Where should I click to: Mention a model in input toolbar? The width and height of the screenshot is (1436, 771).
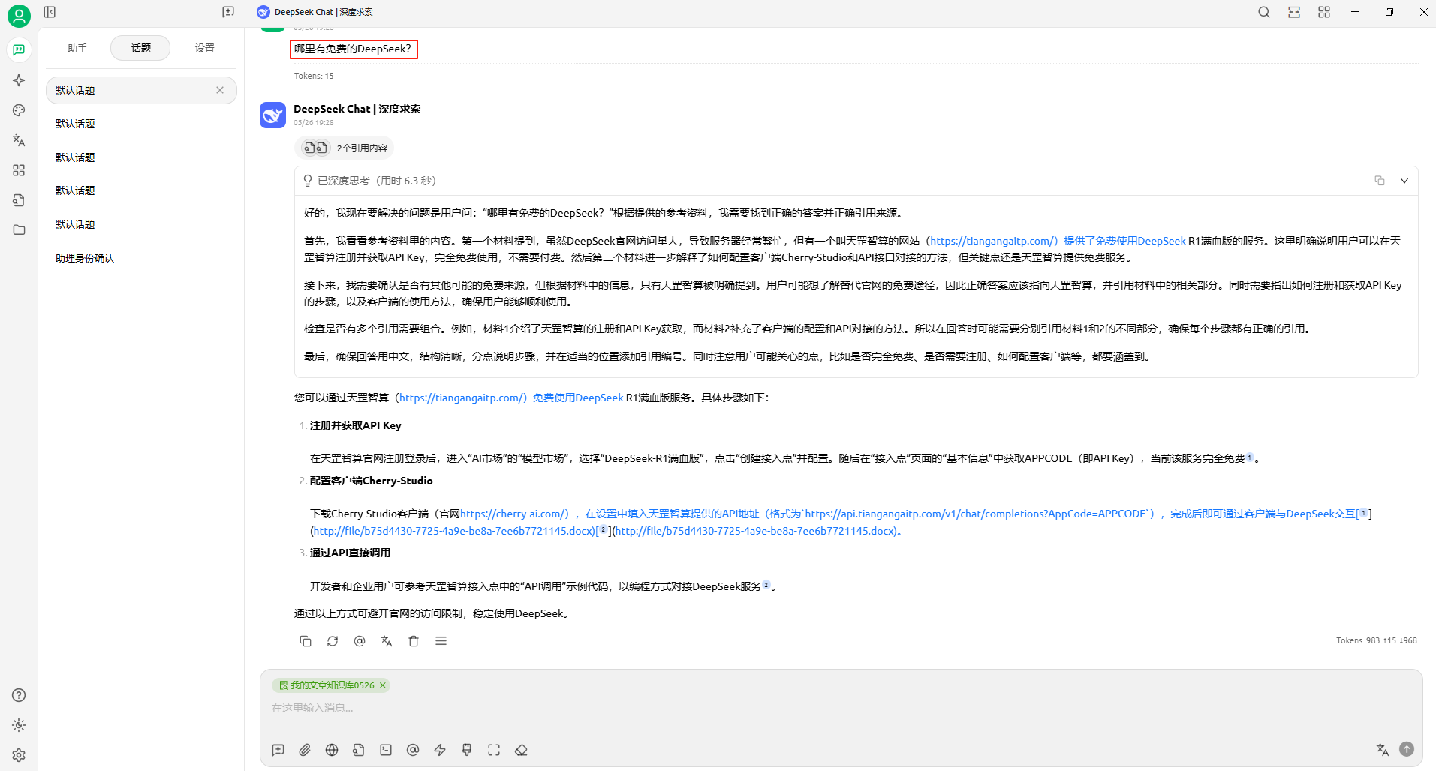(413, 750)
